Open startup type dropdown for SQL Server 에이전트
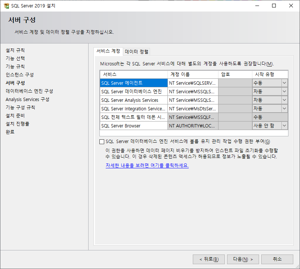This screenshot has width=300, height=269. pyautogui.click(x=284, y=83)
